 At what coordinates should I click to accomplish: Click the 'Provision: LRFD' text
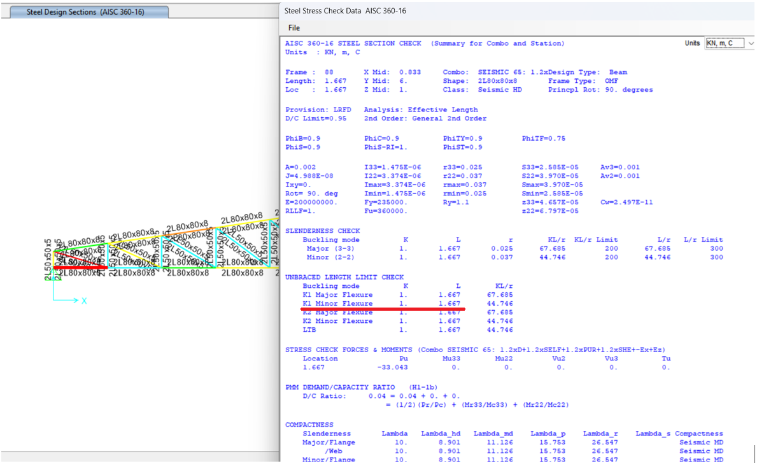[318, 110]
